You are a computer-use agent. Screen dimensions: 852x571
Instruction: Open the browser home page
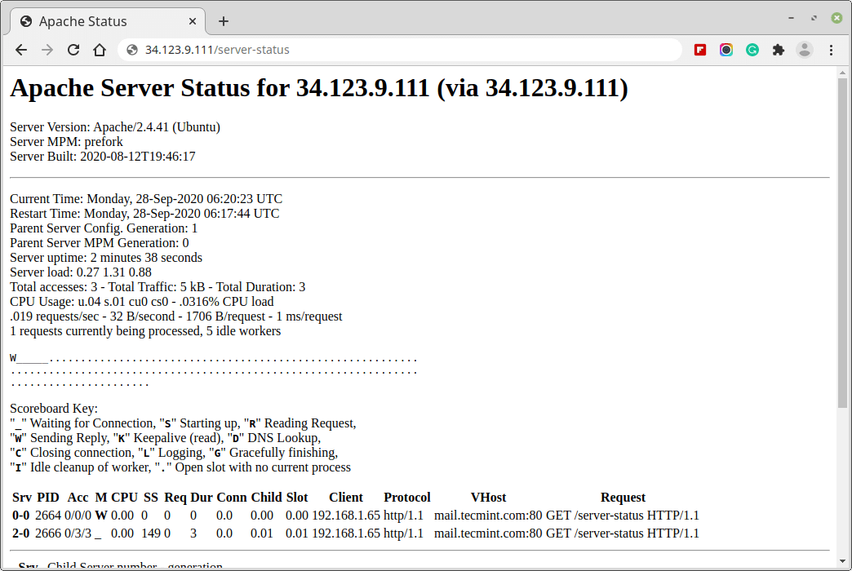click(100, 50)
